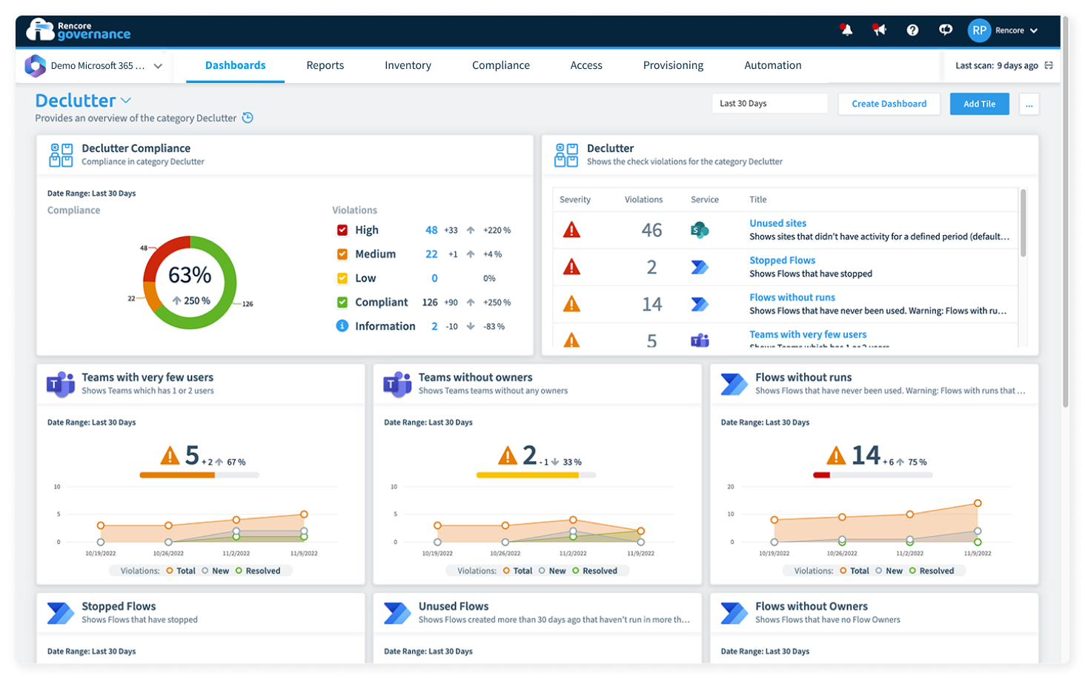Open the Rencore account menu chevron

pos(1034,30)
